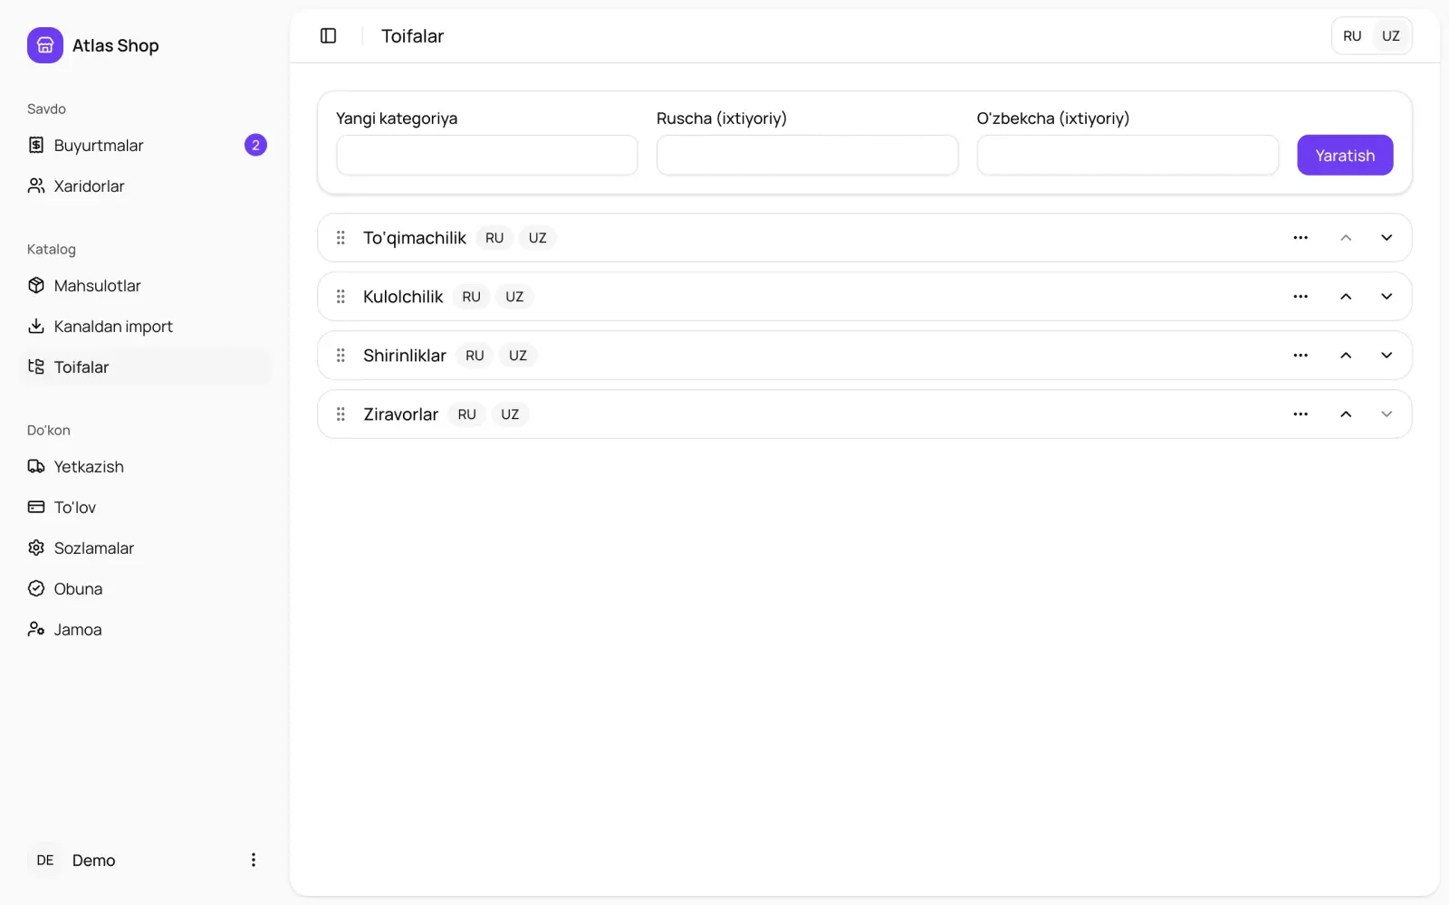The height and width of the screenshot is (905, 1449).
Task: Go to Mahsulotlar page
Action: 145,286
